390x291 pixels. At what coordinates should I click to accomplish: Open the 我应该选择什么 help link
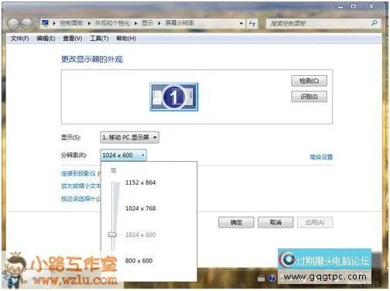[x=80, y=198]
